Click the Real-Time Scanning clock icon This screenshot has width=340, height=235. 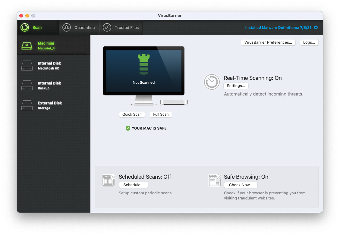coord(212,82)
